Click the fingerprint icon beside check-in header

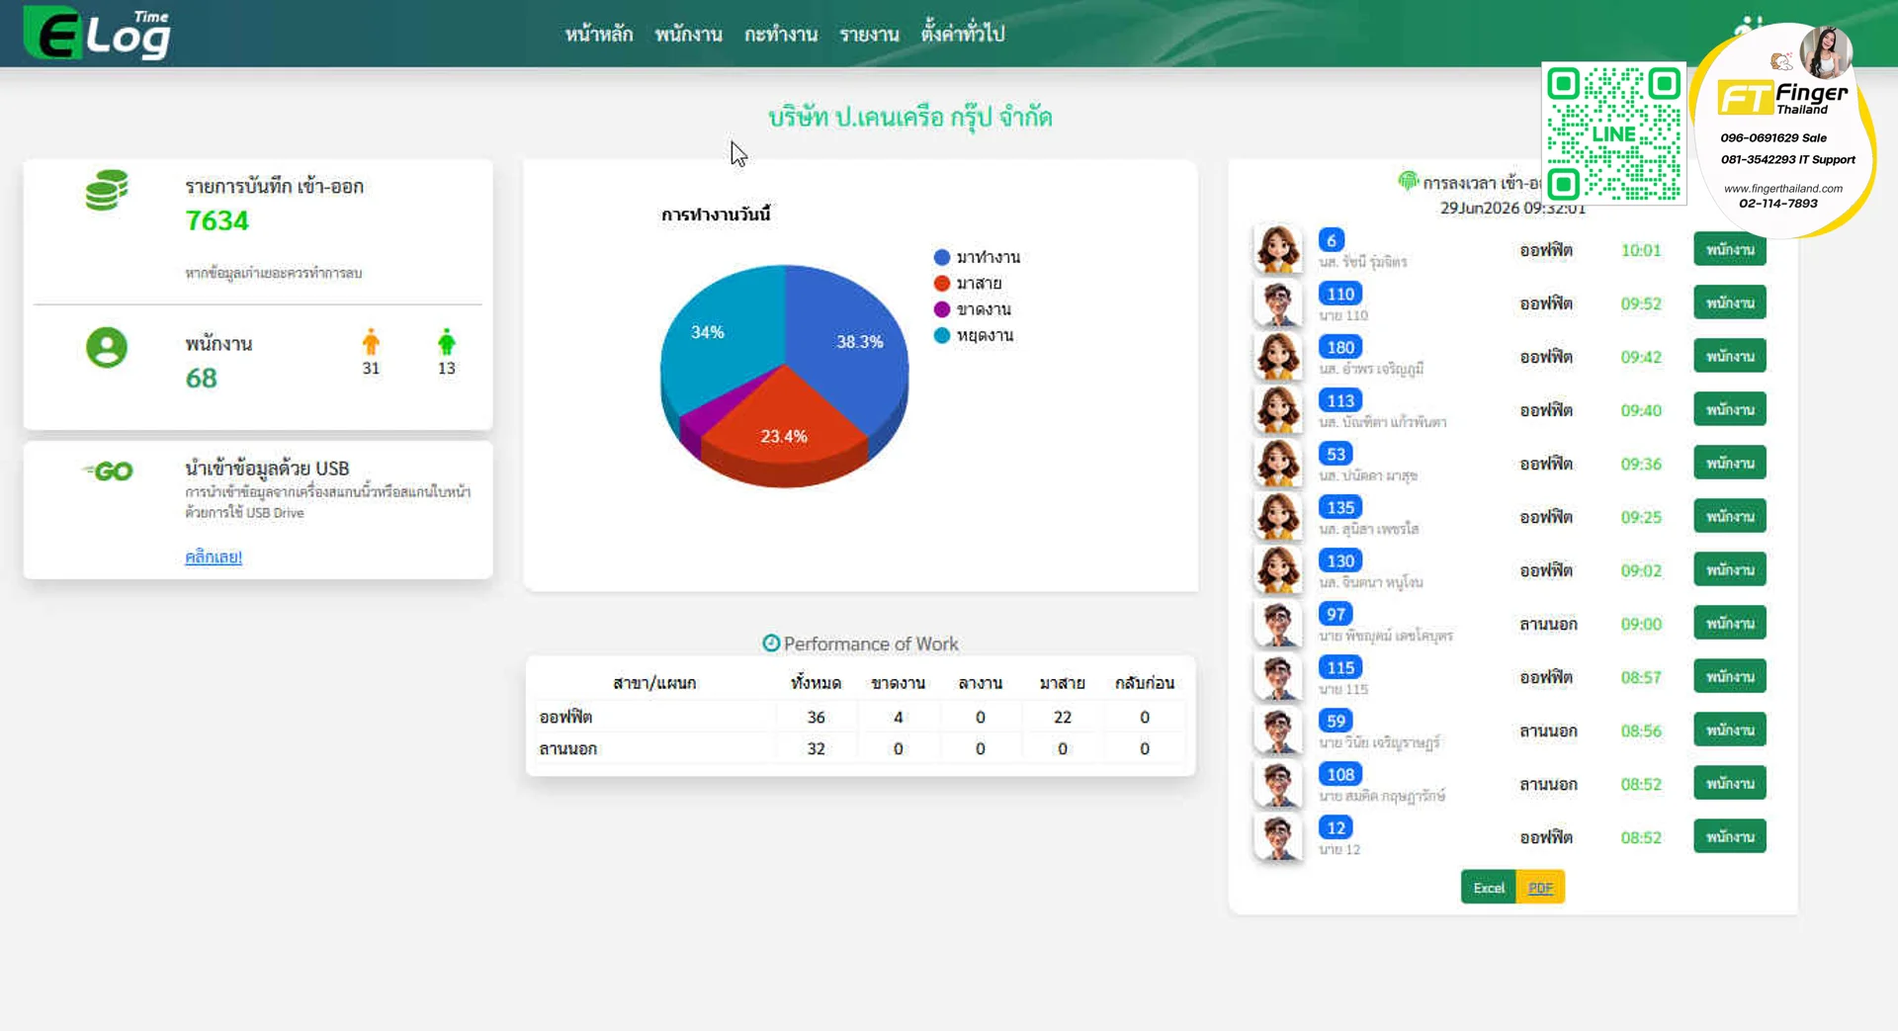(x=1408, y=180)
